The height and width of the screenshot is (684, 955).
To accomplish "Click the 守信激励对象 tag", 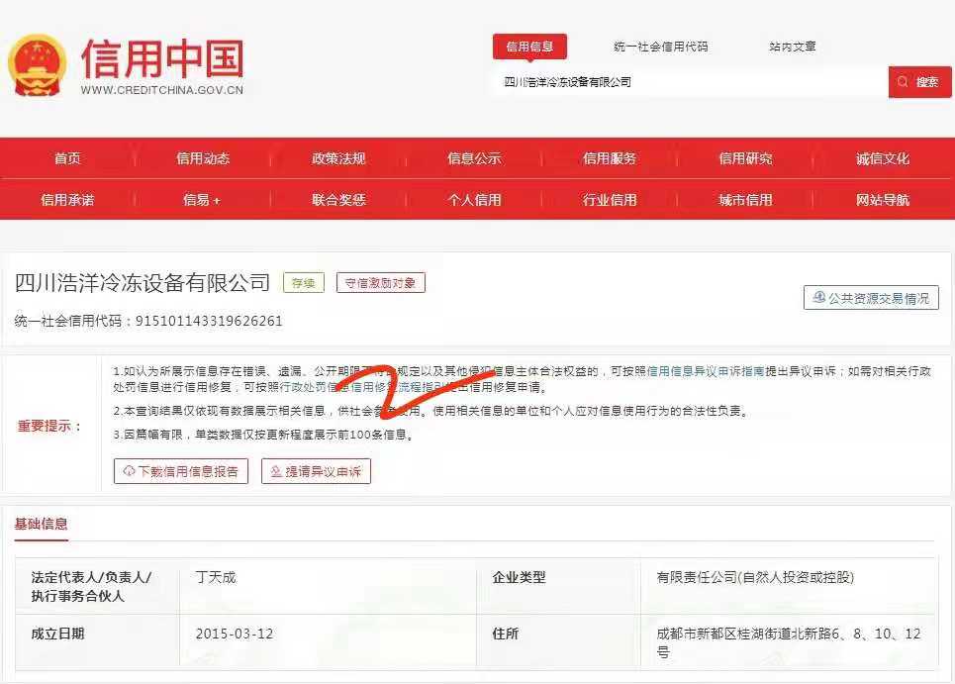I will (x=381, y=283).
